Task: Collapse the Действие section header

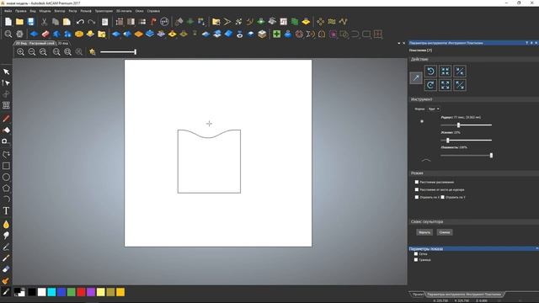Action: [x=473, y=59]
